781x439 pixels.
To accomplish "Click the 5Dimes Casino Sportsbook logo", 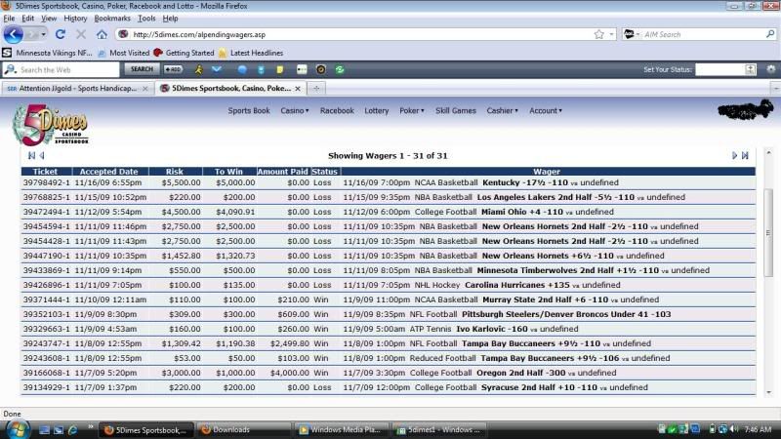I will (x=49, y=127).
